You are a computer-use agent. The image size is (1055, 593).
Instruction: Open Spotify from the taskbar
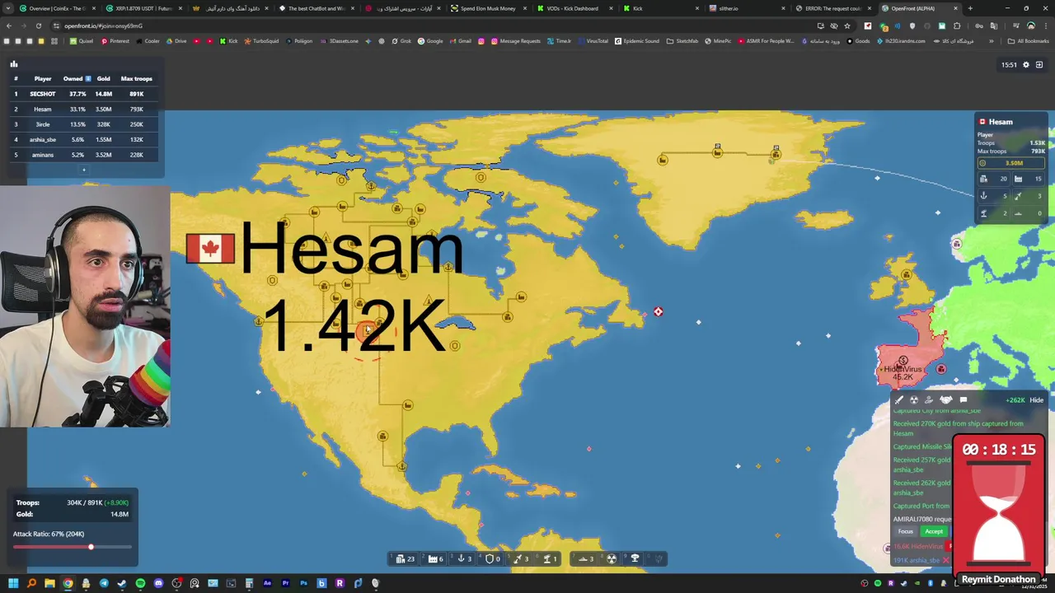point(140,583)
